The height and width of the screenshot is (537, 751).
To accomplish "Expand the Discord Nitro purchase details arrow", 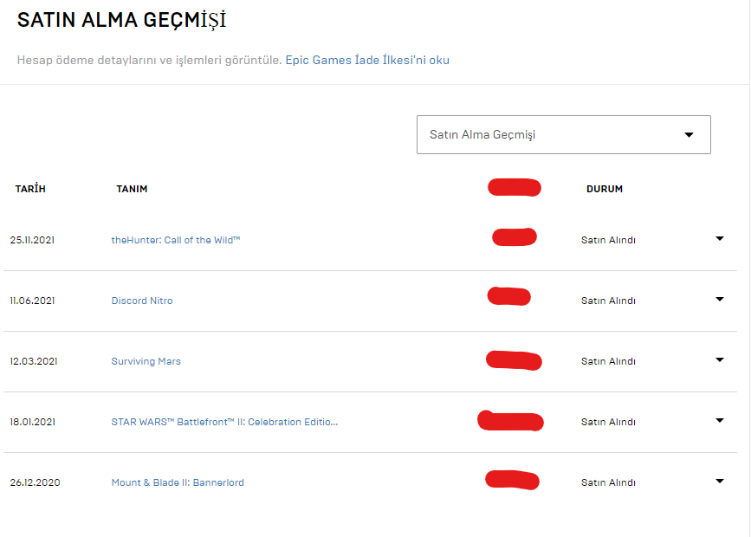I will point(720,300).
